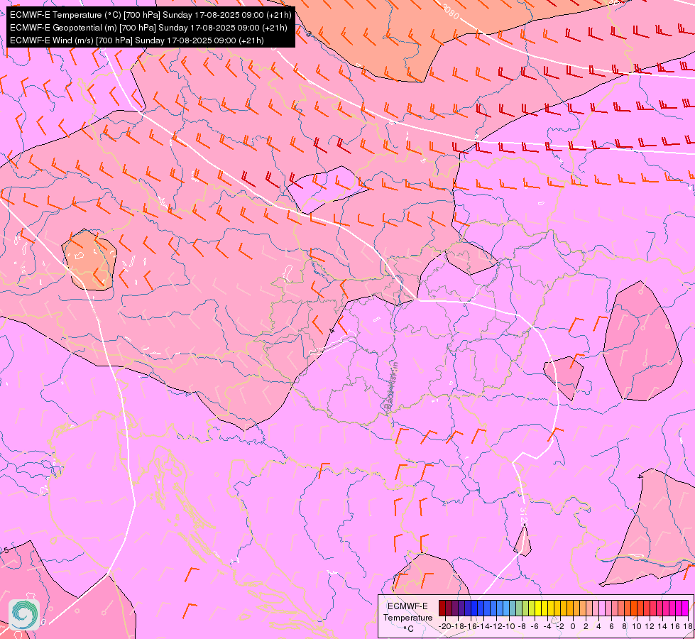Click the dark red leftmost legend swatch
Image resolution: width=695 pixels, height=639 pixels.
pyautogui.click(x=442, y=608)
